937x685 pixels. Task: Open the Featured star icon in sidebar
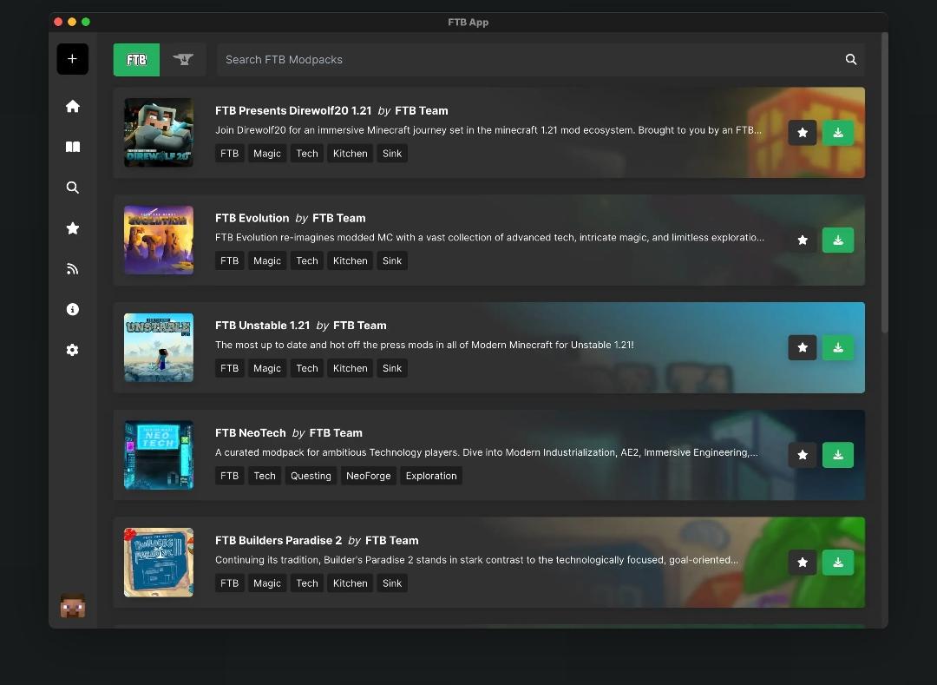coord(72,228)
